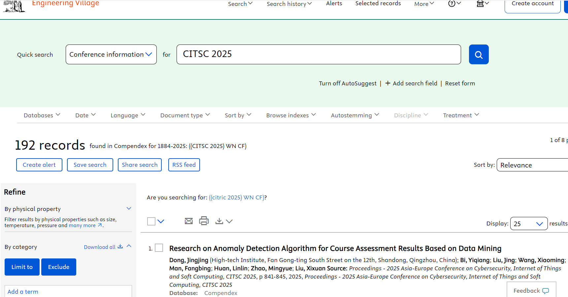
Task: Open the Anomaly Detection Algorithm article title
Action: 335,248
